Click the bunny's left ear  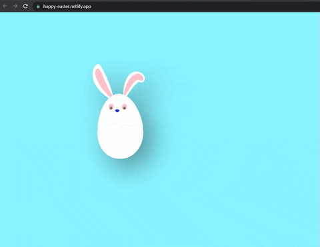point(102,81)
